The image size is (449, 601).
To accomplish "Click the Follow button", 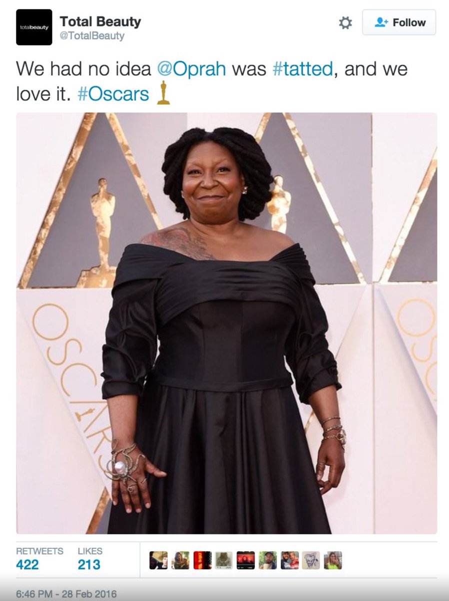I will pyautogui.click(x=399, y=23).
